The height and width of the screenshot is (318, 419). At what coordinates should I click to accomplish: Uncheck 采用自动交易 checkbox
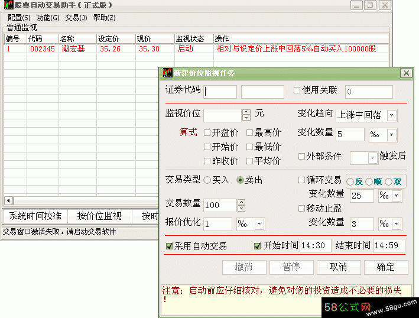pyautogui.click(x=169, y=246)
